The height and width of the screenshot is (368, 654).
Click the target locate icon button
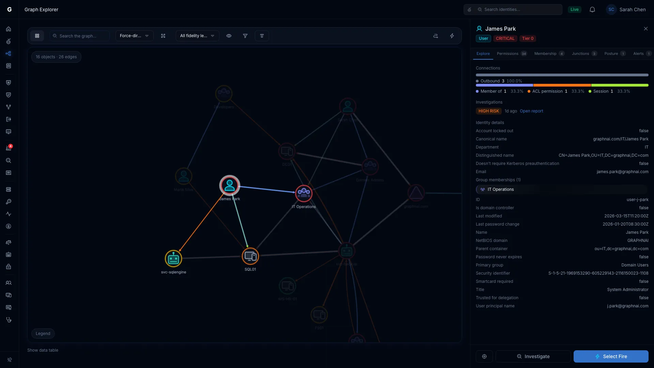coord(484,356)
